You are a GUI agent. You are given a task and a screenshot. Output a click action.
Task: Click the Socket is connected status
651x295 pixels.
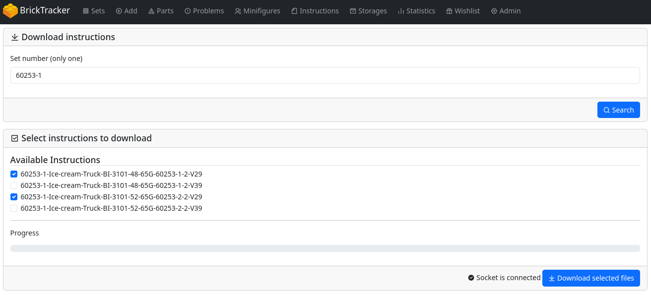click(504, 278)
